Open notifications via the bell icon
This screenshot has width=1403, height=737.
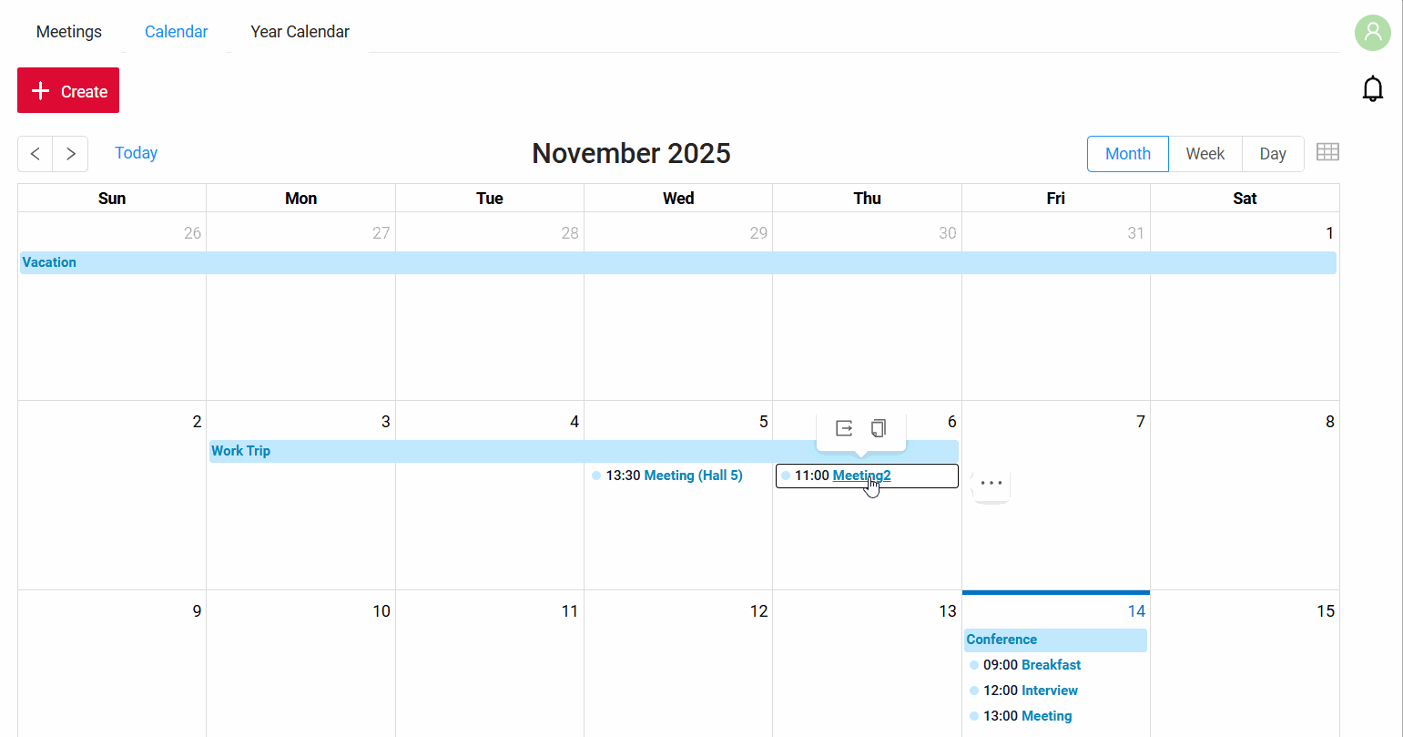click(x=1373, y=88)
